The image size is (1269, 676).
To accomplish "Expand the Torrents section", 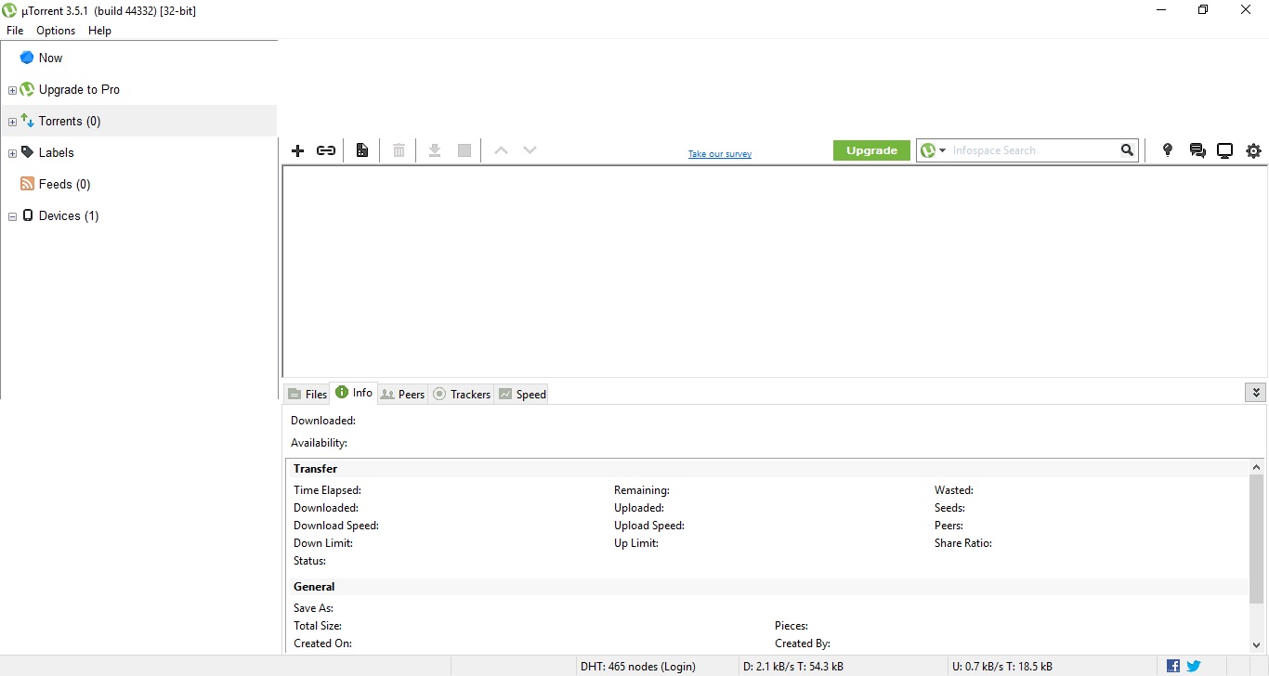I will [12, 121].
